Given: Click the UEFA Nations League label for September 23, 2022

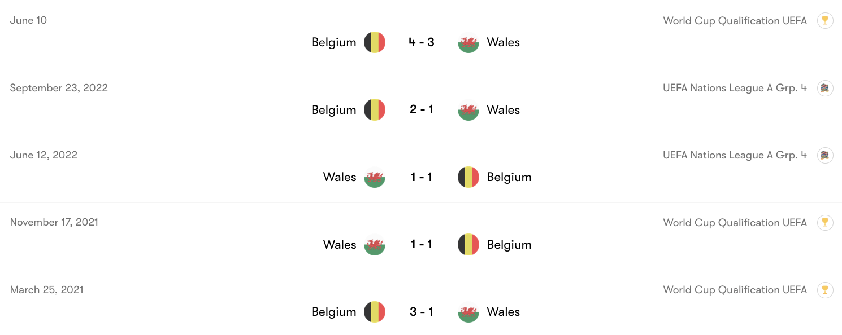Looking at the screenshot, I should click(x=735, y=88).
